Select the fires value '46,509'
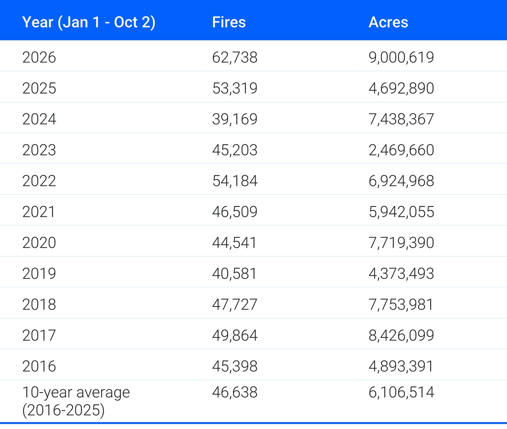 [x=235, y=212]
